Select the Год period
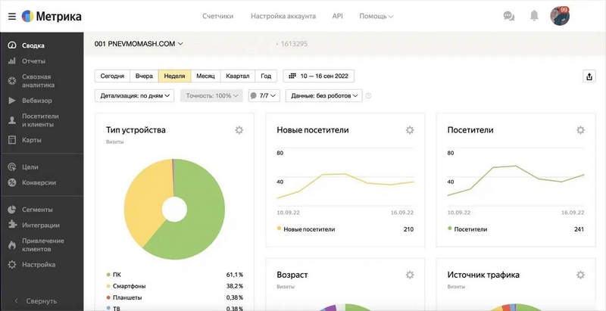Image resolution: width=606 pixels, height=311 pixels. 266,76
